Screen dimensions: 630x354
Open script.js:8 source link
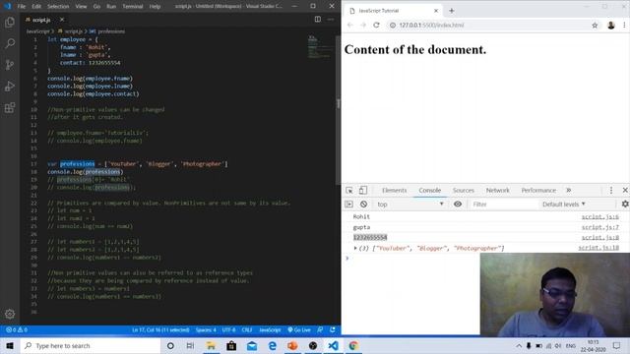coord(600,238)
